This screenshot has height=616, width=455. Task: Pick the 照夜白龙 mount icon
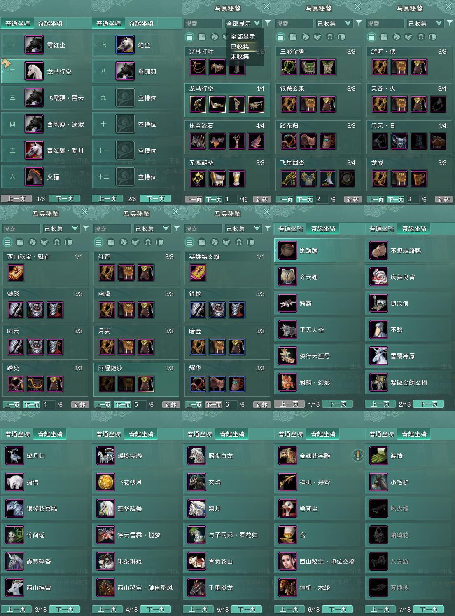197,456
